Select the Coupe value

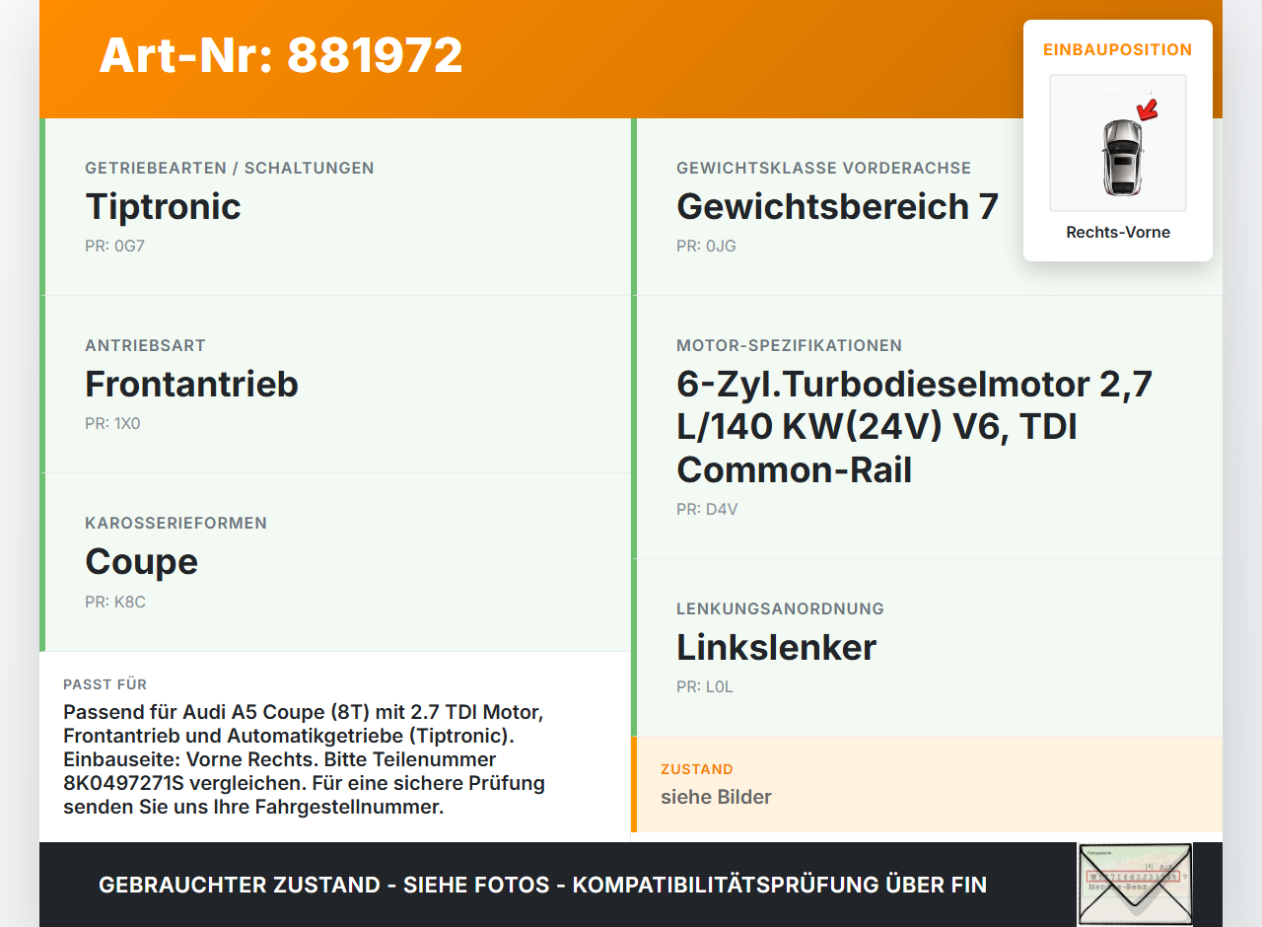coord(141,561)
